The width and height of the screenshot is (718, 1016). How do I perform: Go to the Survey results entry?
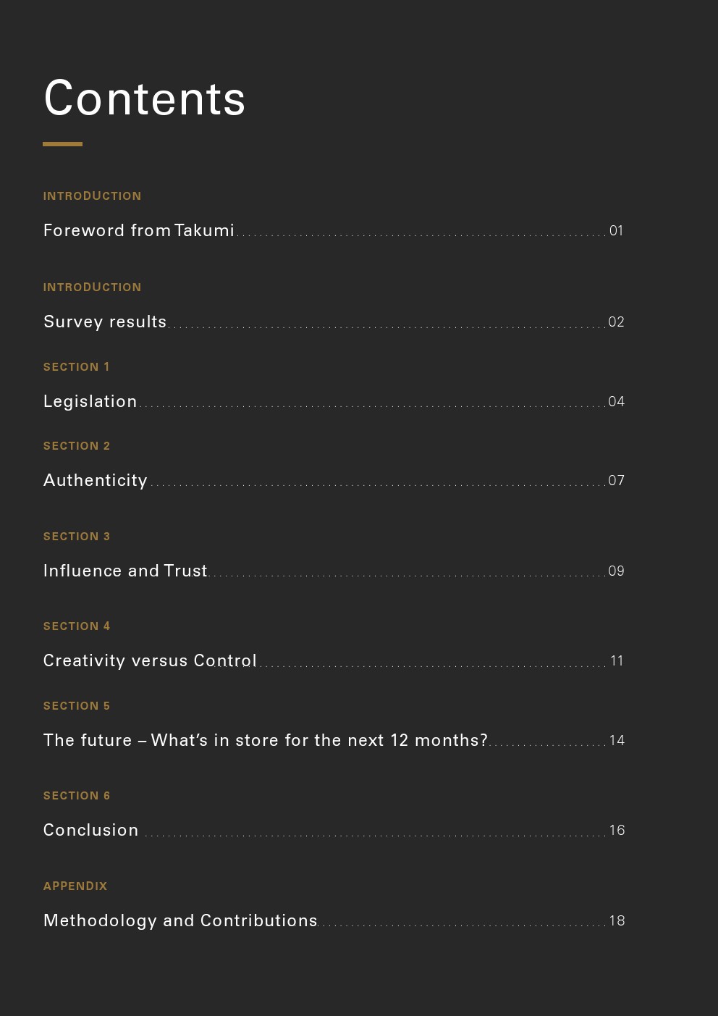coord(105,322)
